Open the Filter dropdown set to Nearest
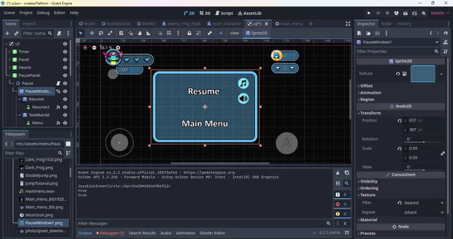This screenshot has height=239, width=453. [424, 202]
